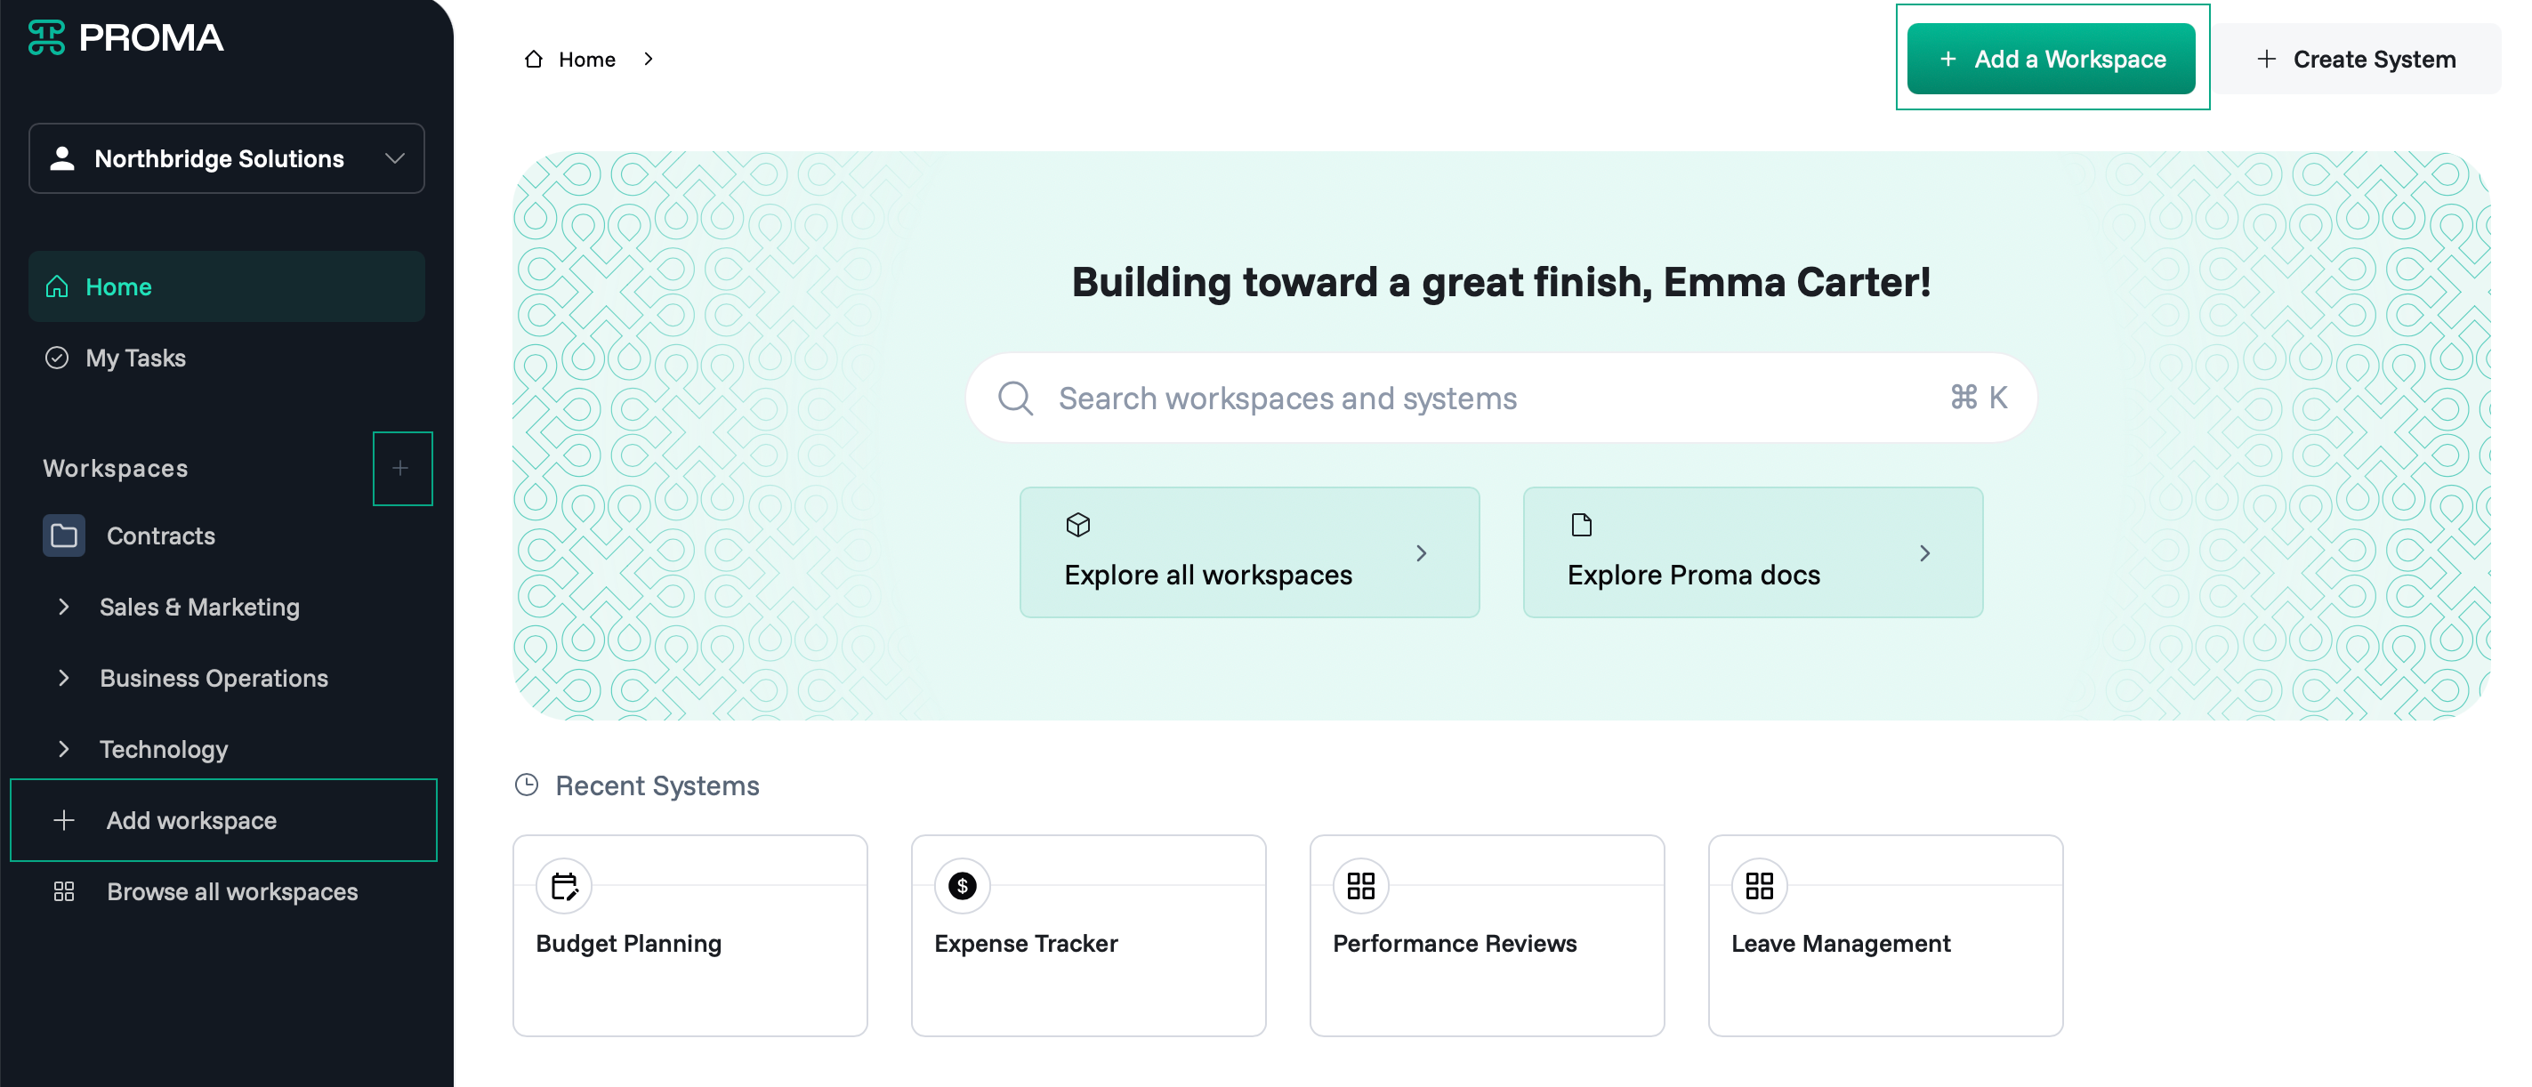
Task: Select Home in the sidebar menu
Action: pos(227,286)
